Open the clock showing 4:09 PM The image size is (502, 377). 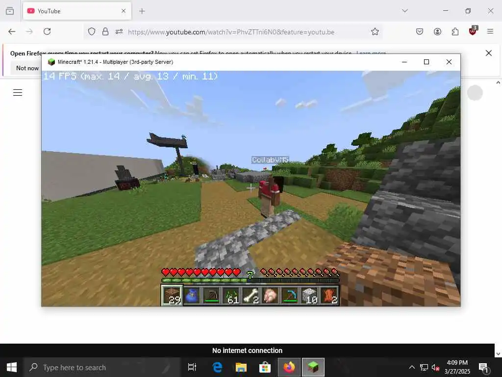pyautogui.click(x=457, y=367)
